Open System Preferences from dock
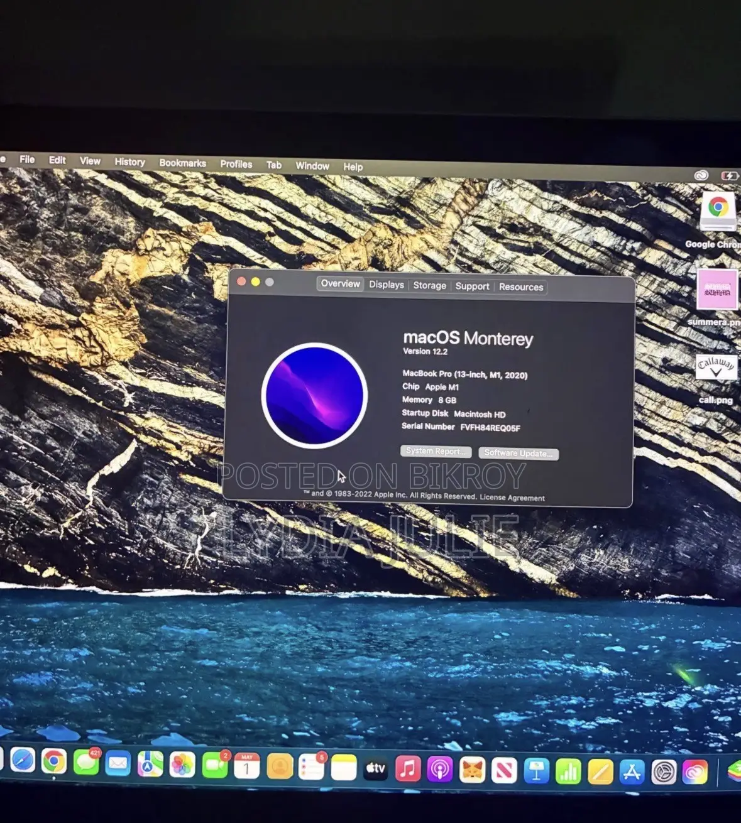This screenshot has width=741, height=823. point(664,773)
